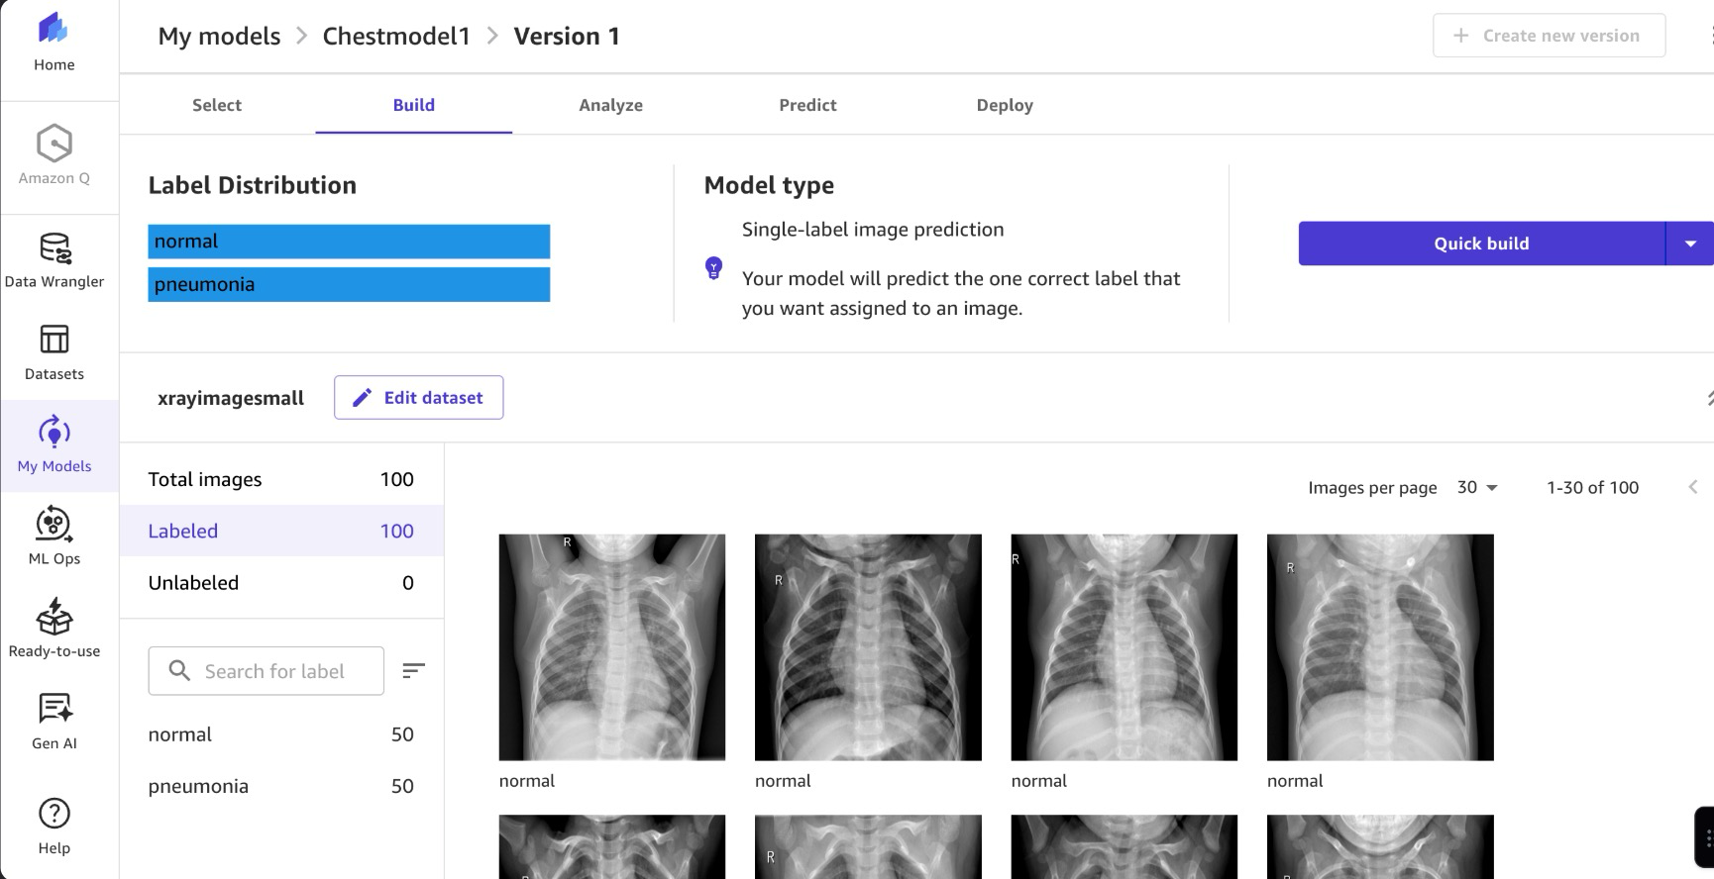Open the first normal chest X-ray thumbnail
The image size is (1714, 879).
pyautogui.click(x=612, y=647)
